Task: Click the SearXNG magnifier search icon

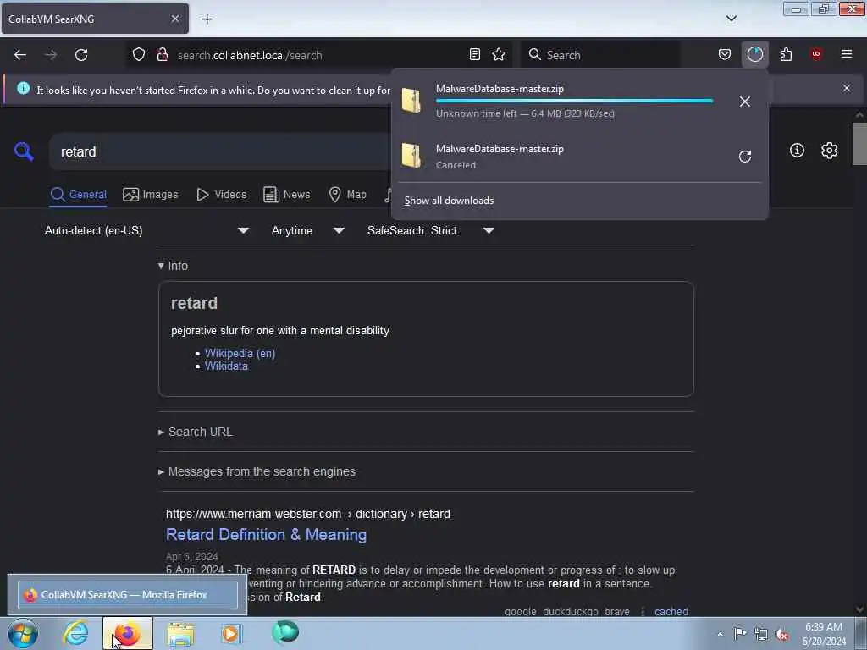Action: [24, 151]
